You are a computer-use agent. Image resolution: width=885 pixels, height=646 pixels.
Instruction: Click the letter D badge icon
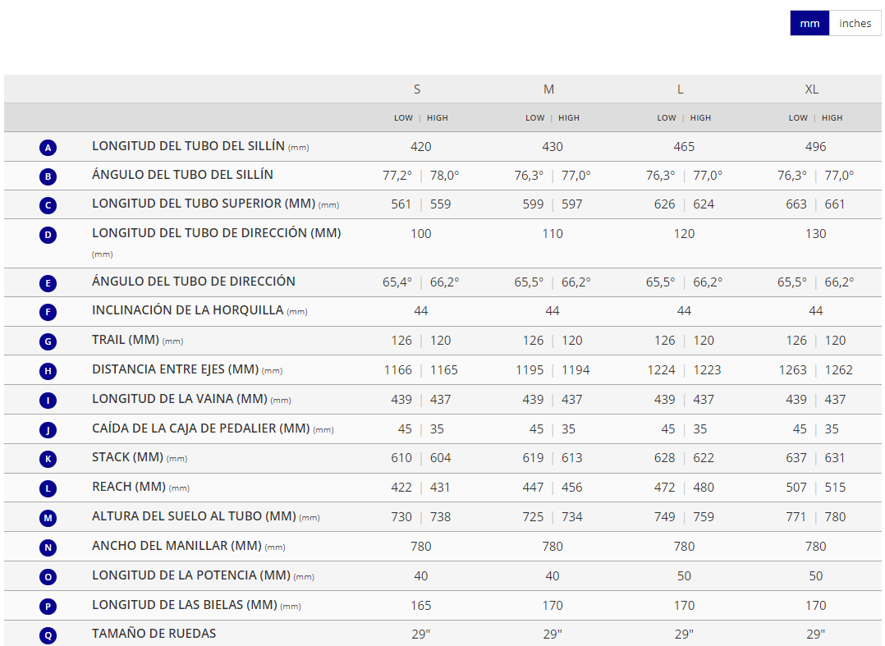tap(48, 235)
